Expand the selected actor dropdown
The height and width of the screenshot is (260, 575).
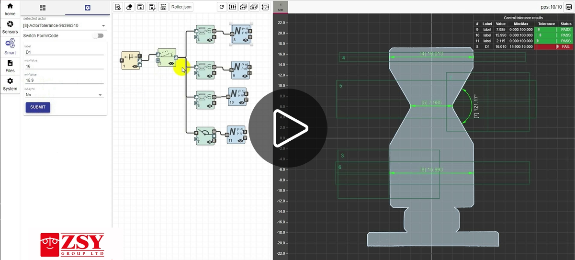103,26
